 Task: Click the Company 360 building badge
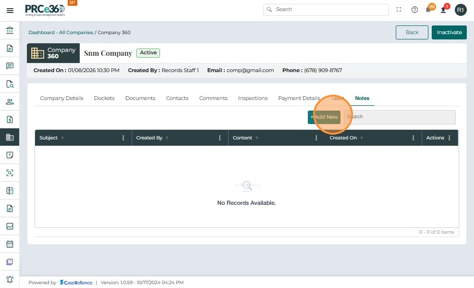(x=53, y=53)
